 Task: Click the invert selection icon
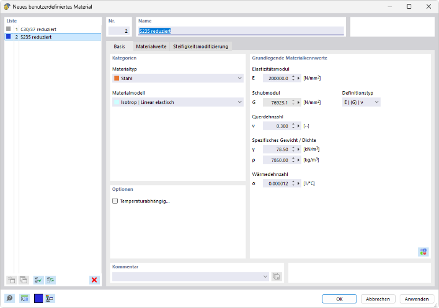click(51, 280)
